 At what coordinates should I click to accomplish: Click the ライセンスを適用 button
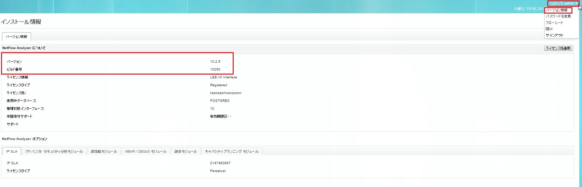tap(558, 48)
